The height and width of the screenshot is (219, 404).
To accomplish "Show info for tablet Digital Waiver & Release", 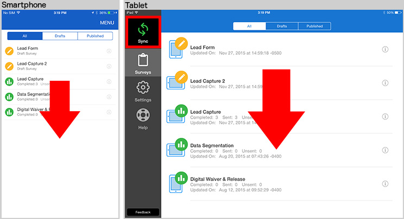I will (x=385, y=184).
